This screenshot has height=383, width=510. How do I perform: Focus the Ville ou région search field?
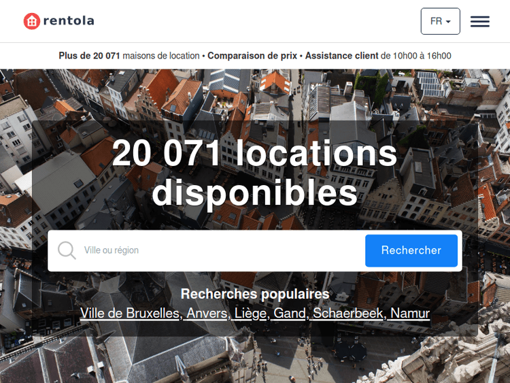click(221, 250)
